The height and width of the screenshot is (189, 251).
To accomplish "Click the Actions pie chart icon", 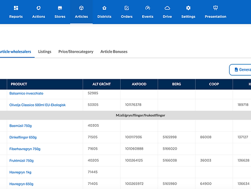I will [x=39, y=8].
